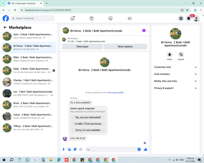
Task: Click the Hi, is this available? message
Action: click(80, 102)
